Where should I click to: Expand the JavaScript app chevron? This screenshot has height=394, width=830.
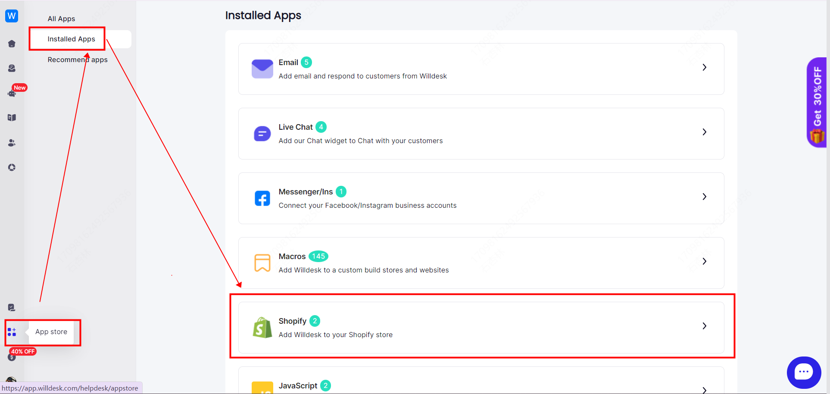coord(704,390)
